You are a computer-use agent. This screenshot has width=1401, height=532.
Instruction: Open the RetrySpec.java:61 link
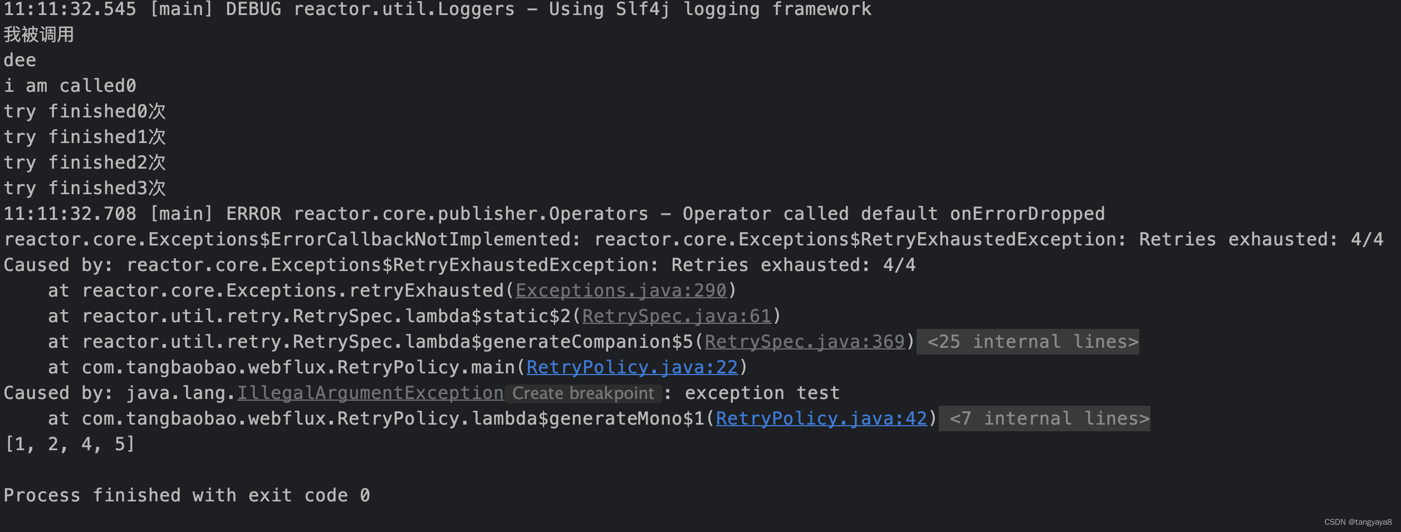[677, 316]
